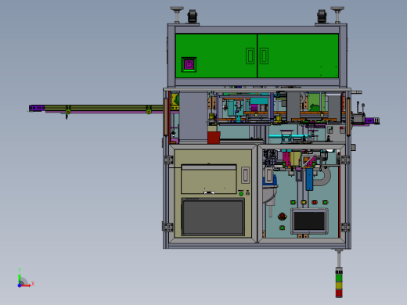The height and width of the screenshot is (305, 407).
Task: Select the blue vertical bracket in the right compartment
Action: [x=309, y=179]
